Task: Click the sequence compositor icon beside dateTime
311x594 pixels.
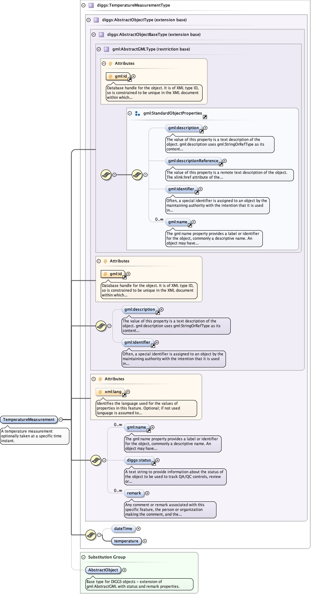Action: [x=91, y=535]
